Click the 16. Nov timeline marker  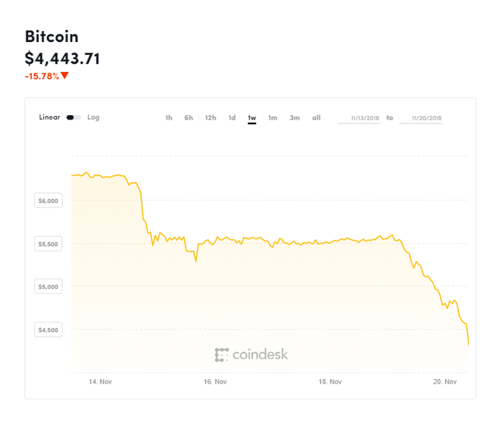pyautogui.click(x=215, y=382)
